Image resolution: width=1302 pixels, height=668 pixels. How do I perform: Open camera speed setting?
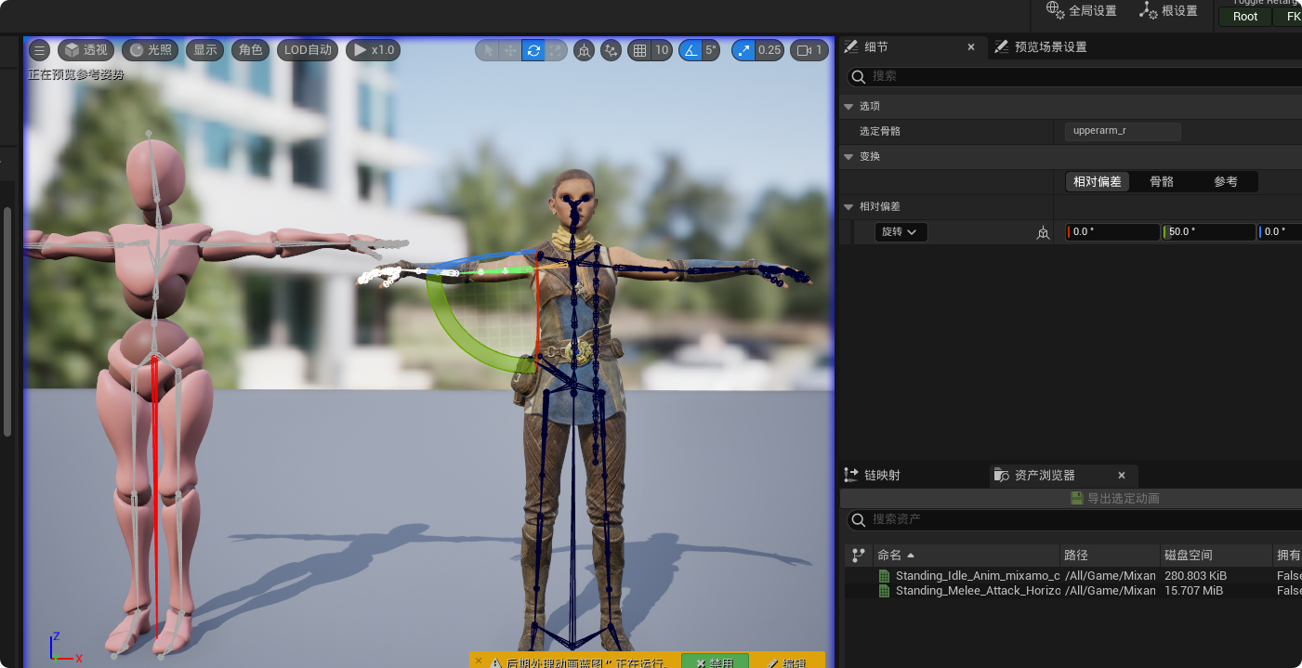click(x=809, y=50)
